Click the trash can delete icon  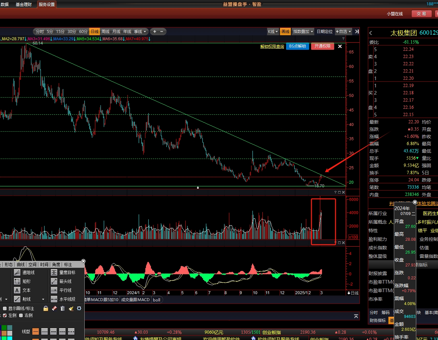[63, 308]
